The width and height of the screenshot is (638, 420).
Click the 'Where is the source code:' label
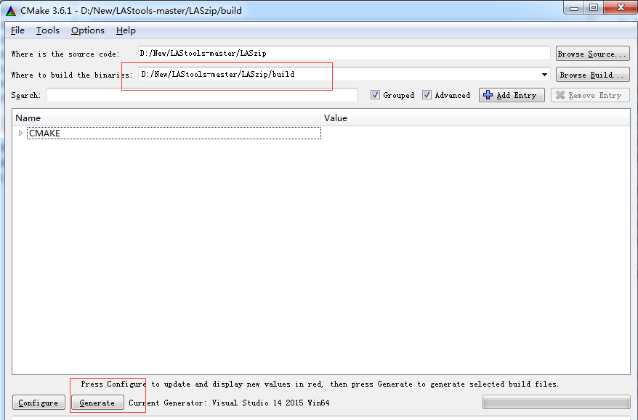pyautogui.click(x=65, y=54)
